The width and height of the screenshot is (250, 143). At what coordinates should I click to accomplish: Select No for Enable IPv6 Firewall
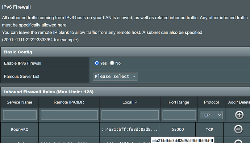[112, 63]
